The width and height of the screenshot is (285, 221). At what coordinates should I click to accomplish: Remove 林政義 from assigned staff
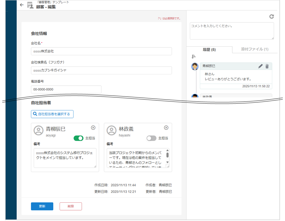click(166, 128)
